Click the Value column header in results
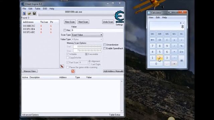This screenshot has width=214, height=120. tap(44, 22)
